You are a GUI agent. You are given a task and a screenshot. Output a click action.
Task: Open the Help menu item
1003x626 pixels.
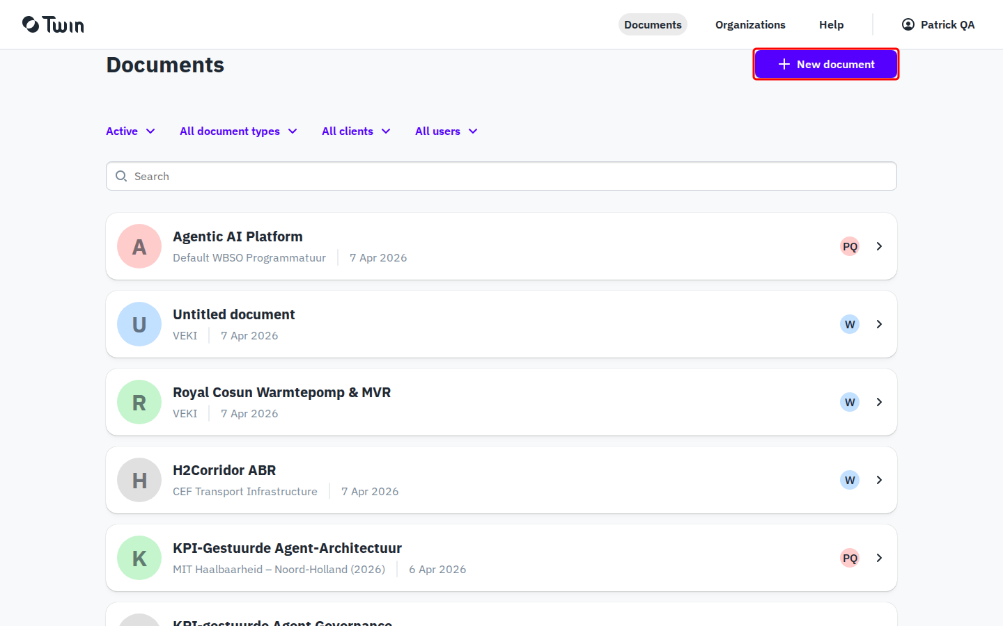(x=831, y=24)
